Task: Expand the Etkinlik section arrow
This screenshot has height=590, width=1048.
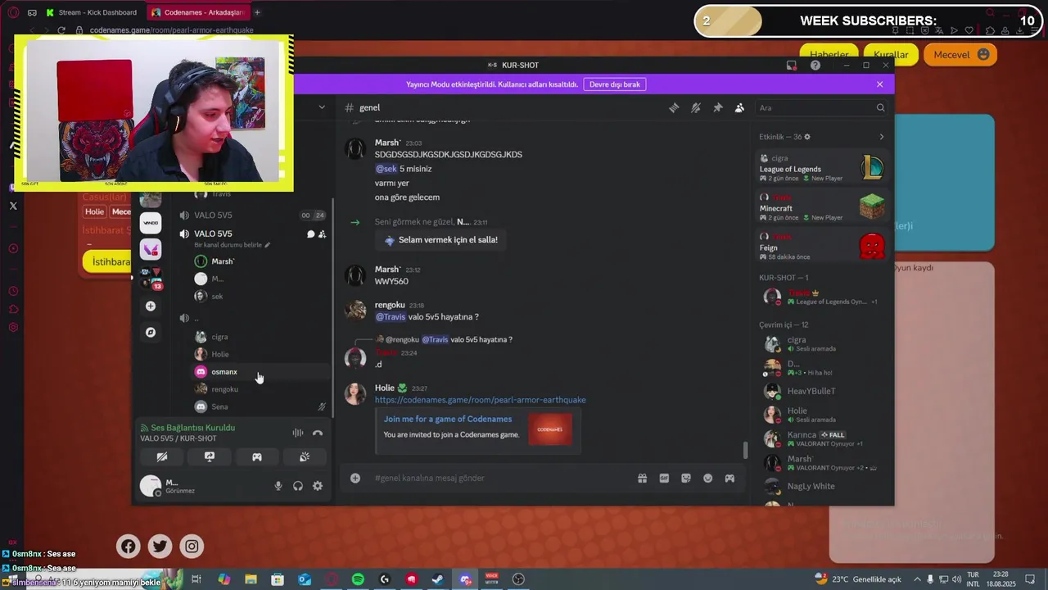Action: point(882,137)
